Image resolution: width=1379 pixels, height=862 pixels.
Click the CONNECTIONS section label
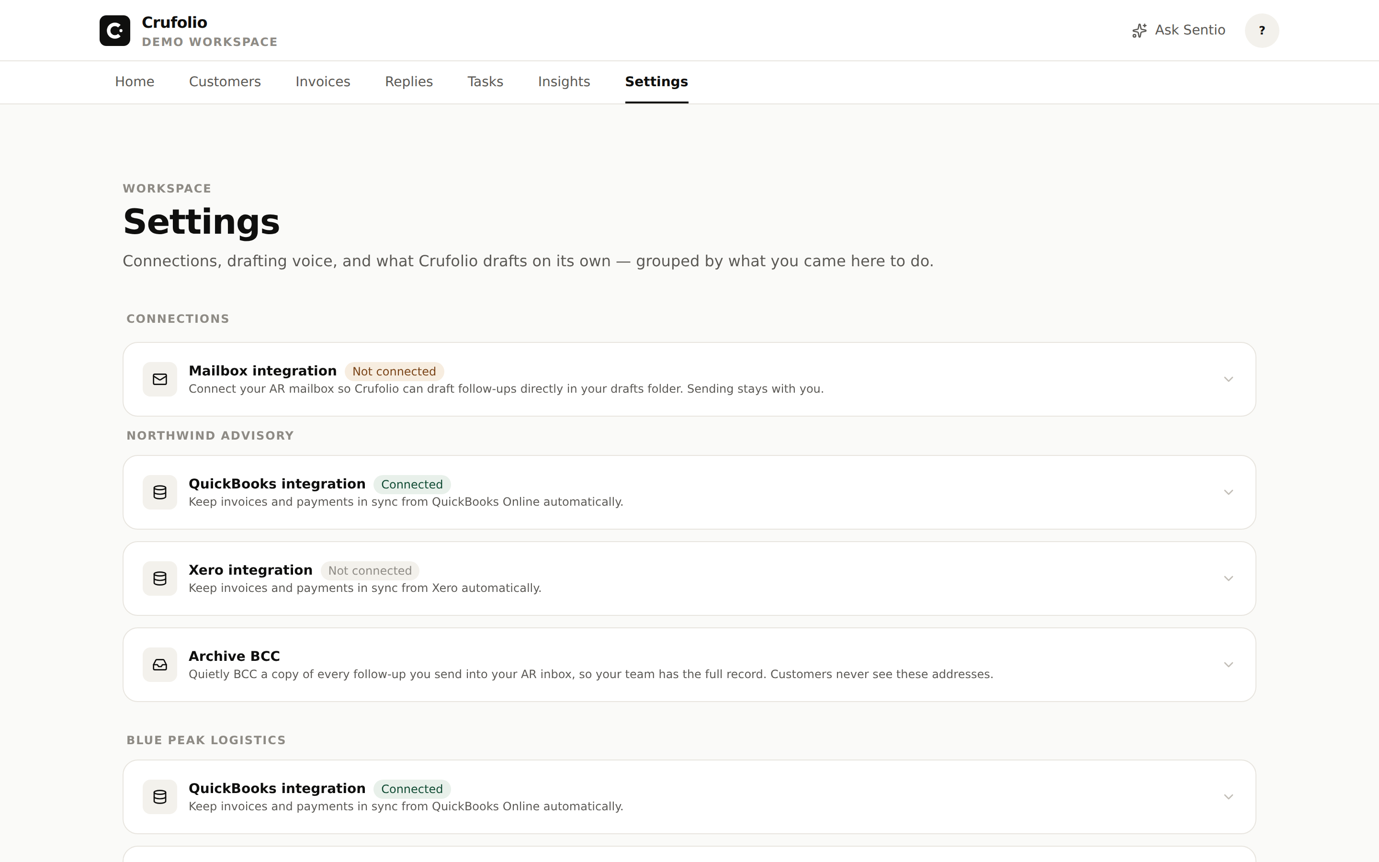click(178, 318)
